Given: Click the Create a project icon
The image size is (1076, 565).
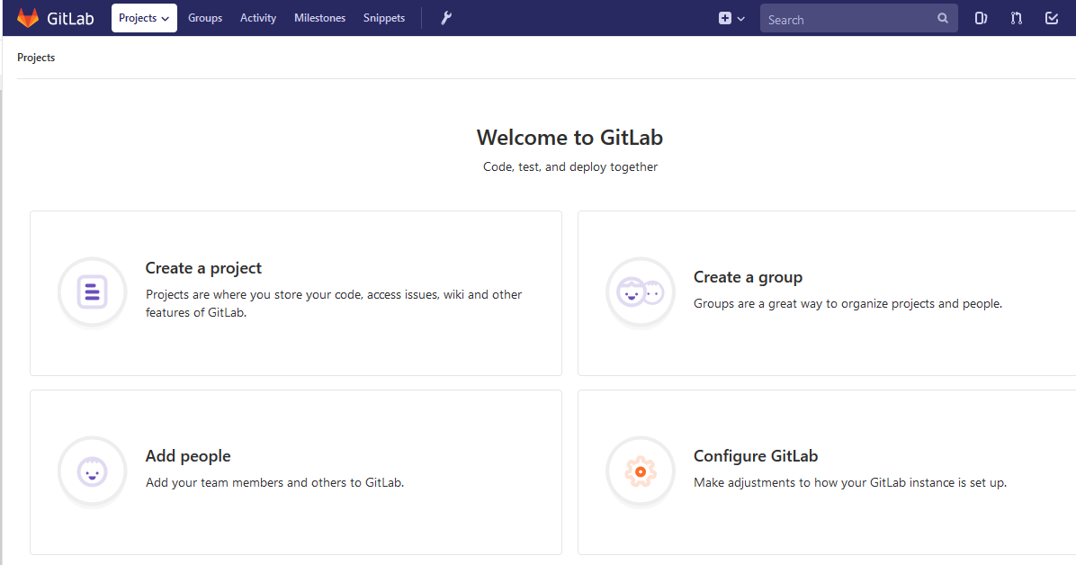Looking at the screenshot, I should pos(92,293).
